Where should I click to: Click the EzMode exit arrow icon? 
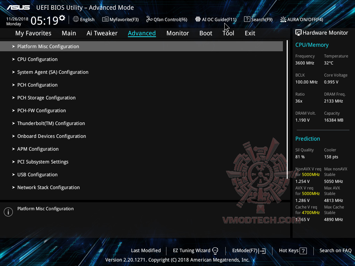262,251
